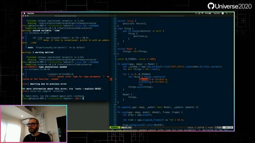
Task: Click the GitHub Universe 2020 logo
Action: click(229, 6)
